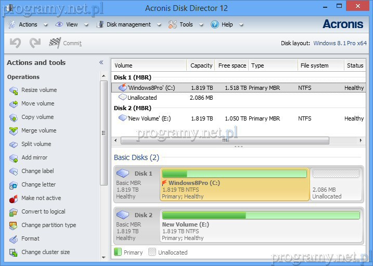Click the horizontal scrollbar in volume list
373x266 pixels.
coord(225,140)
